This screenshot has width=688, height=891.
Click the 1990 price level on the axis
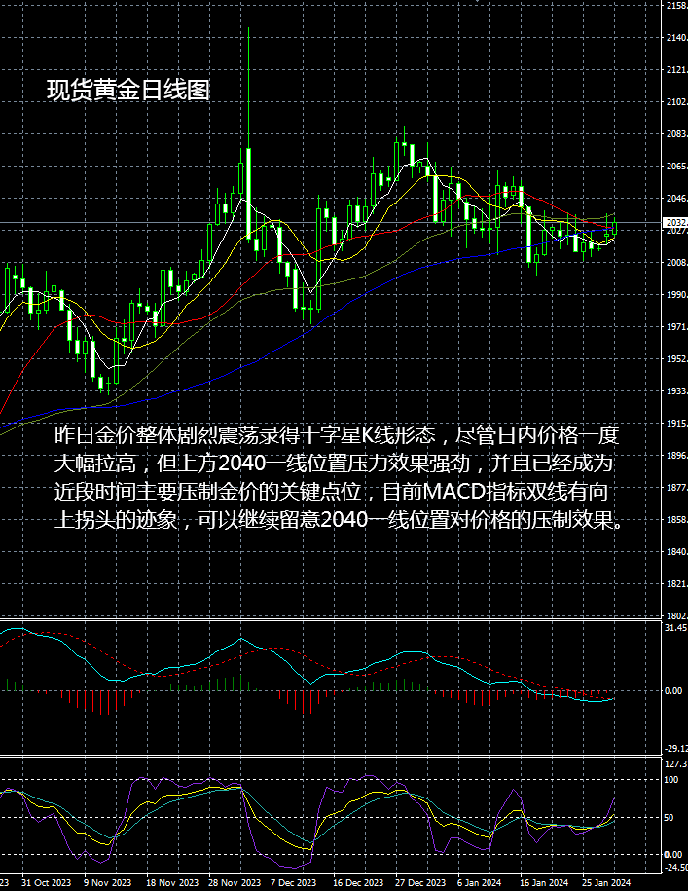(x=674, y=295)
